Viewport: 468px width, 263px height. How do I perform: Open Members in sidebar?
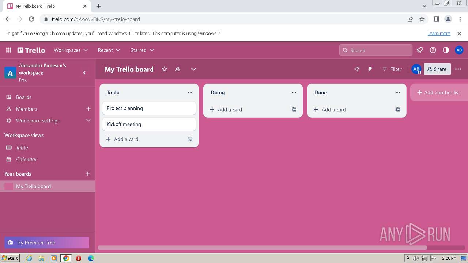26,109
